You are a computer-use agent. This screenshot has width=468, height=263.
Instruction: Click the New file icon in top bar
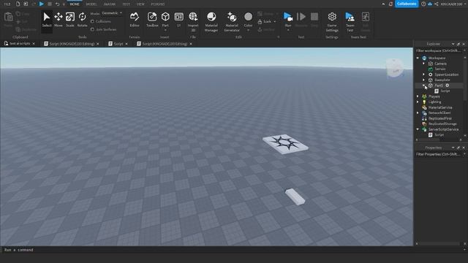(x=18, y=4)
